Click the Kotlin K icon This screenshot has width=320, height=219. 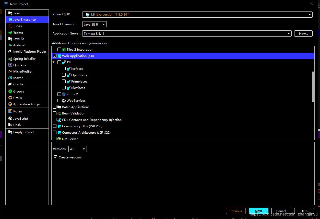click(10, 111)
